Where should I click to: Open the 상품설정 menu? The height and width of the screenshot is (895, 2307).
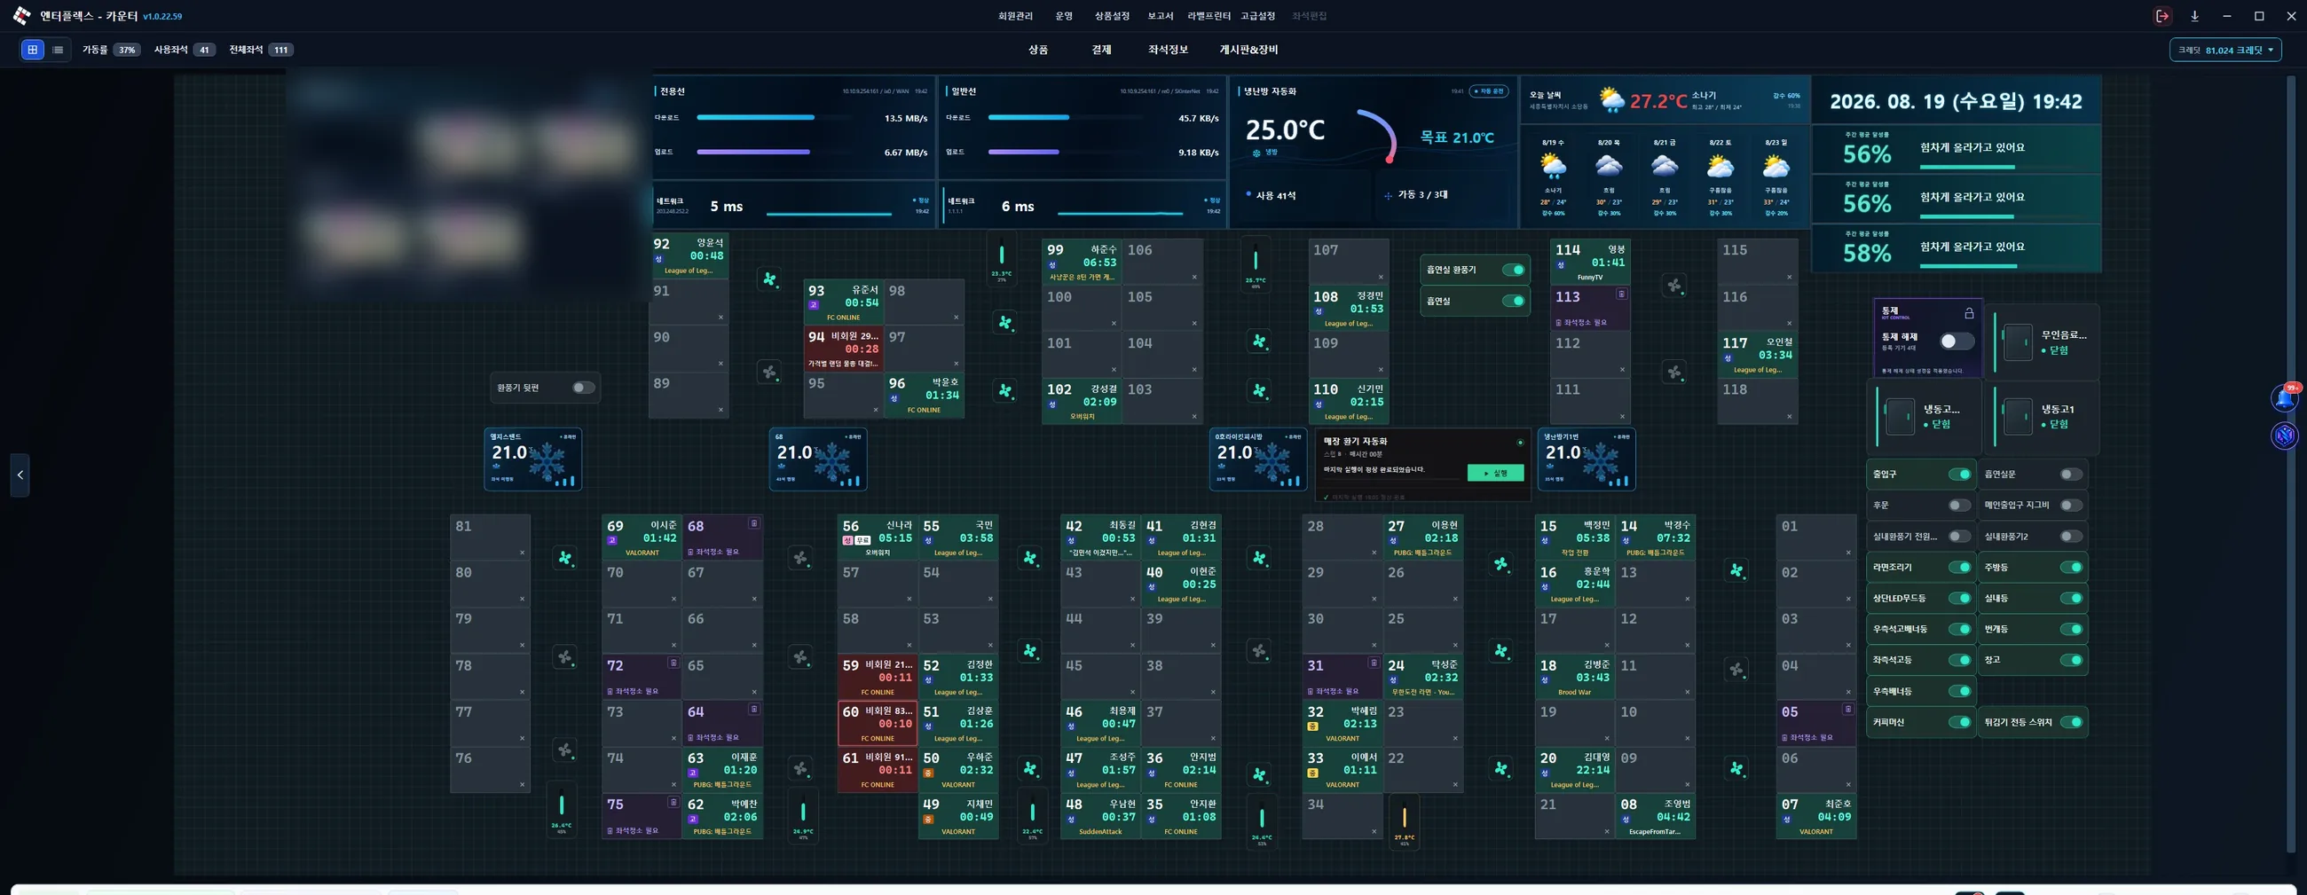coord(1112,16)
